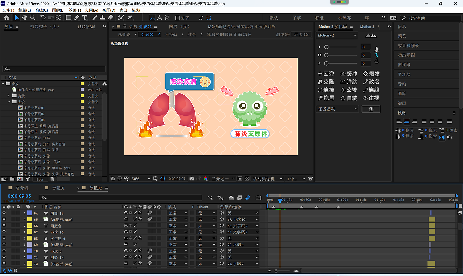Delete selected item in Project panel

[x=52, y=179]
